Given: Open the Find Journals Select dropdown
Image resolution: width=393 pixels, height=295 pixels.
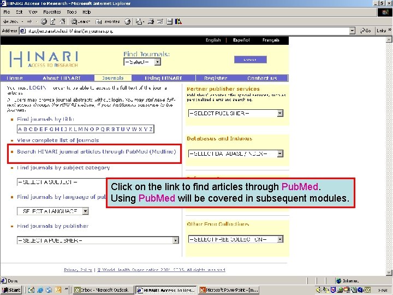Looking at the screenshot, I should [x=142, y=62].
